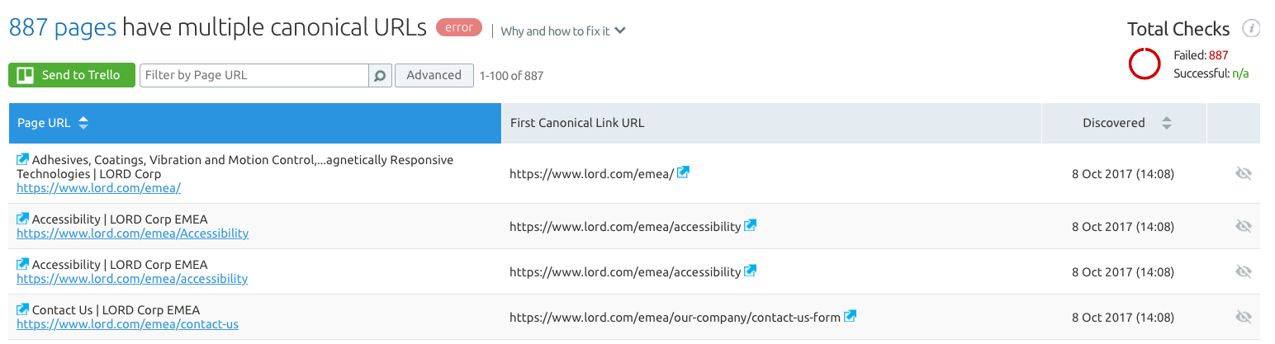Sort by the Discovered column arrows
1275x344 pixels.
pyautogui.click(x=1167, y=123)
